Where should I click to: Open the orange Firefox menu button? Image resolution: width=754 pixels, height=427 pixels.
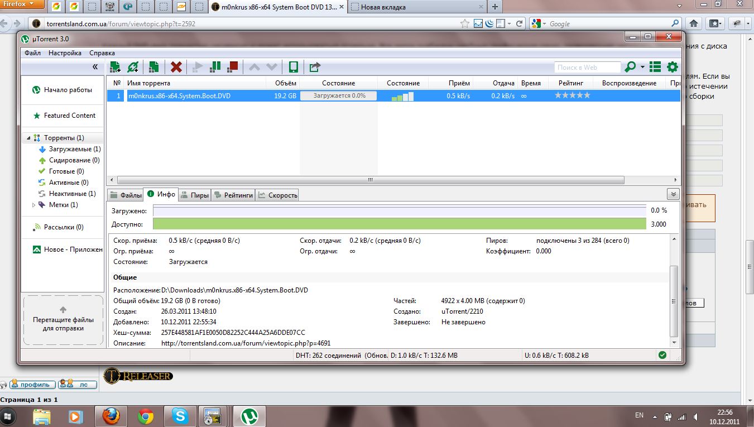coord(23,4)
